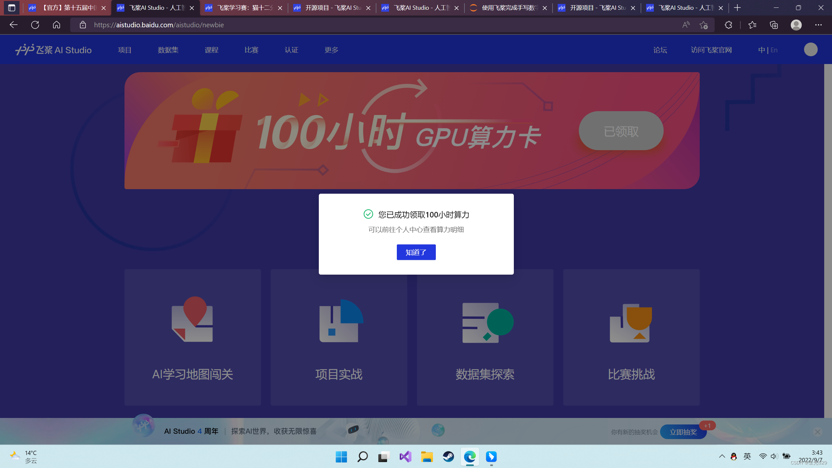This screenshot has height=468, width=832.
Task: Go to the browser home page
Action: (x=57, y=25)
